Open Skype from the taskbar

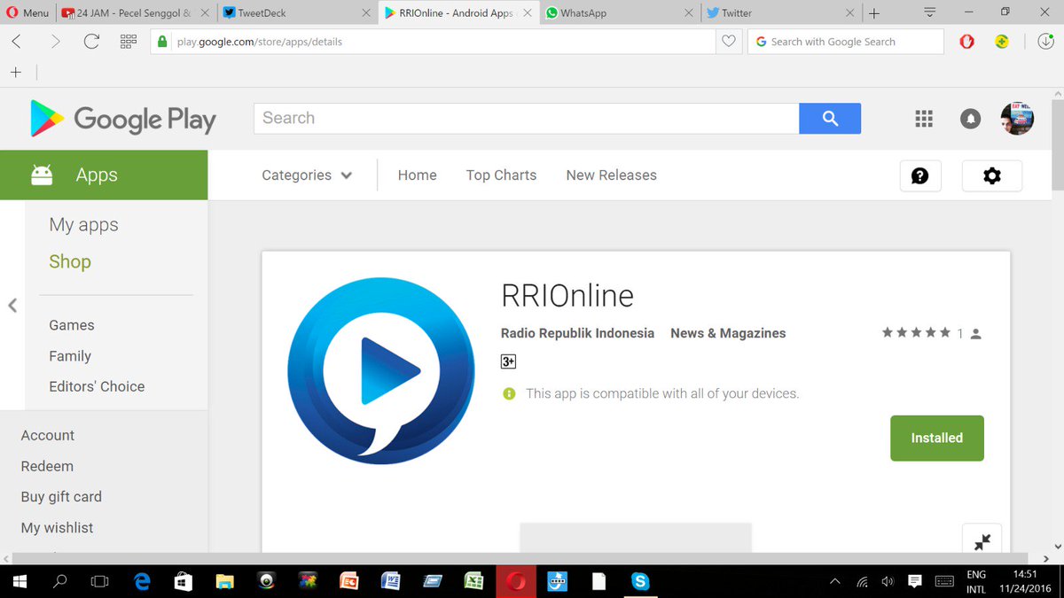(640, 581)
